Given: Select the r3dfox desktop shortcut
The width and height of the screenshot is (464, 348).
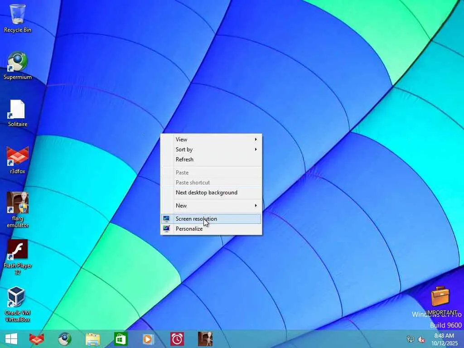Looking at the screenshot, I should [18, 157].
